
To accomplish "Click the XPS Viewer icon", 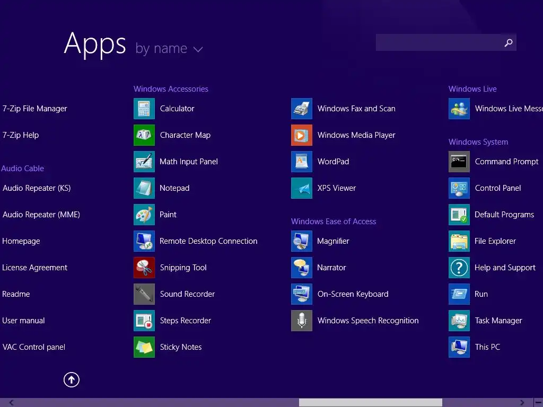I will 302,188.
